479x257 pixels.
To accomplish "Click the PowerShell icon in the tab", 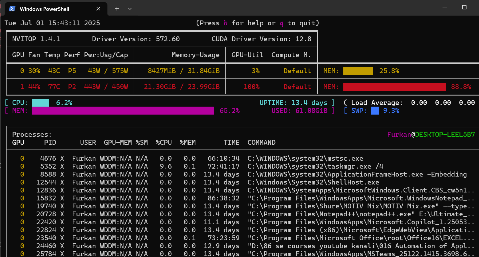I will (x=12, y=9).
